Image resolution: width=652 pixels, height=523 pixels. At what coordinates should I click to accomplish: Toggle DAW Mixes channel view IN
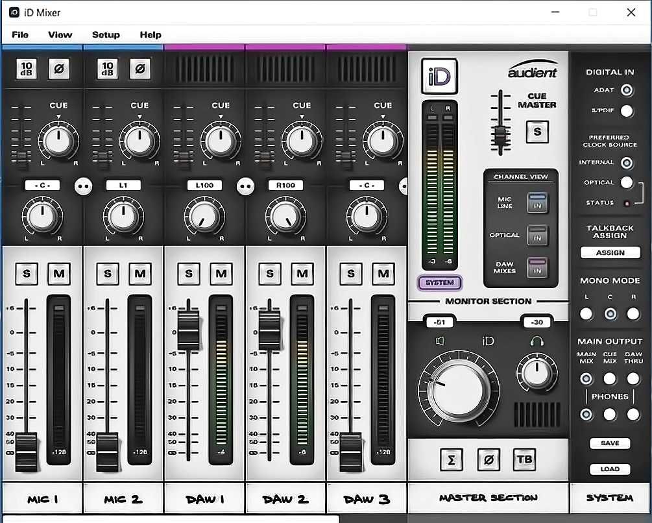(x=537, y=267)
